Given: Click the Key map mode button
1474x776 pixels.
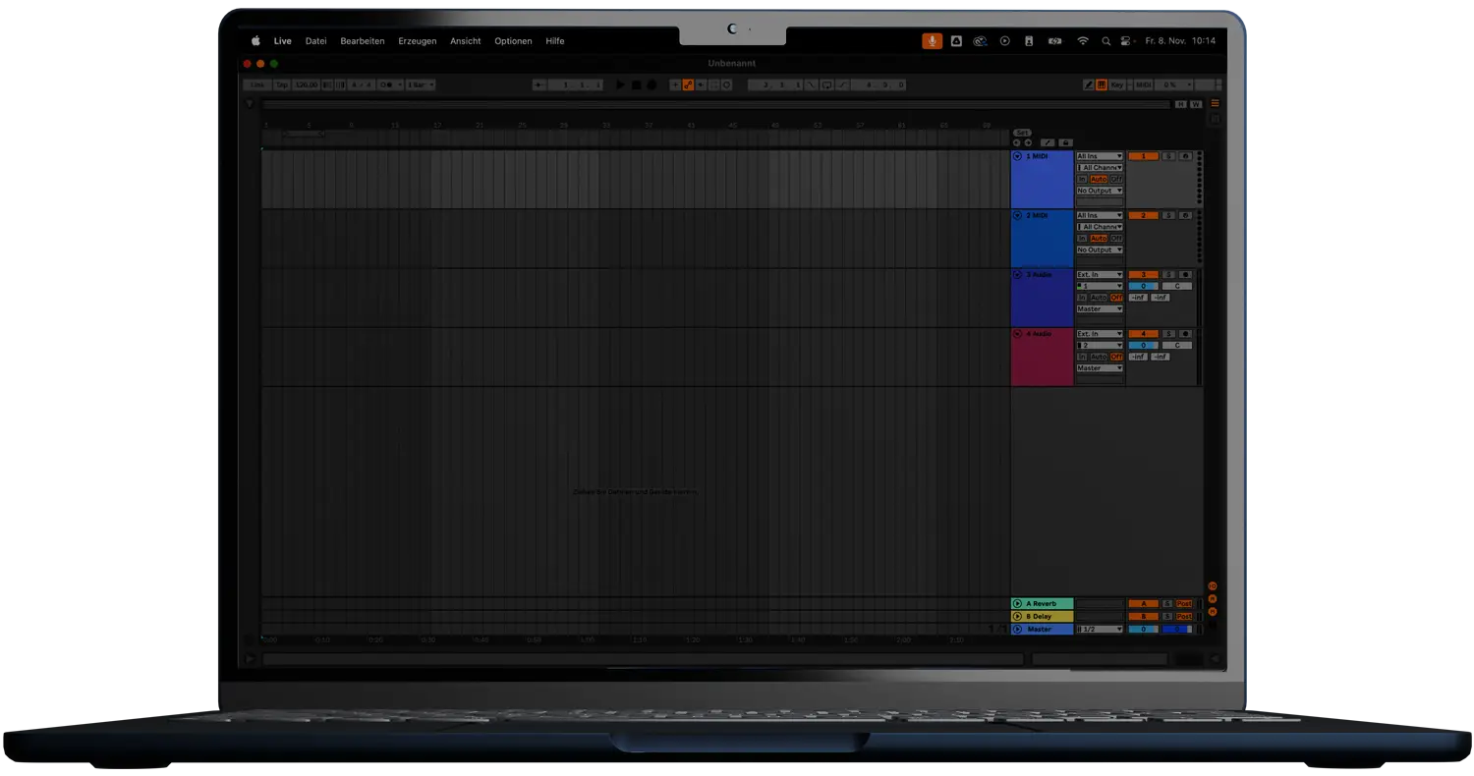Looking at the screenshot, I should pos(1117,85).
